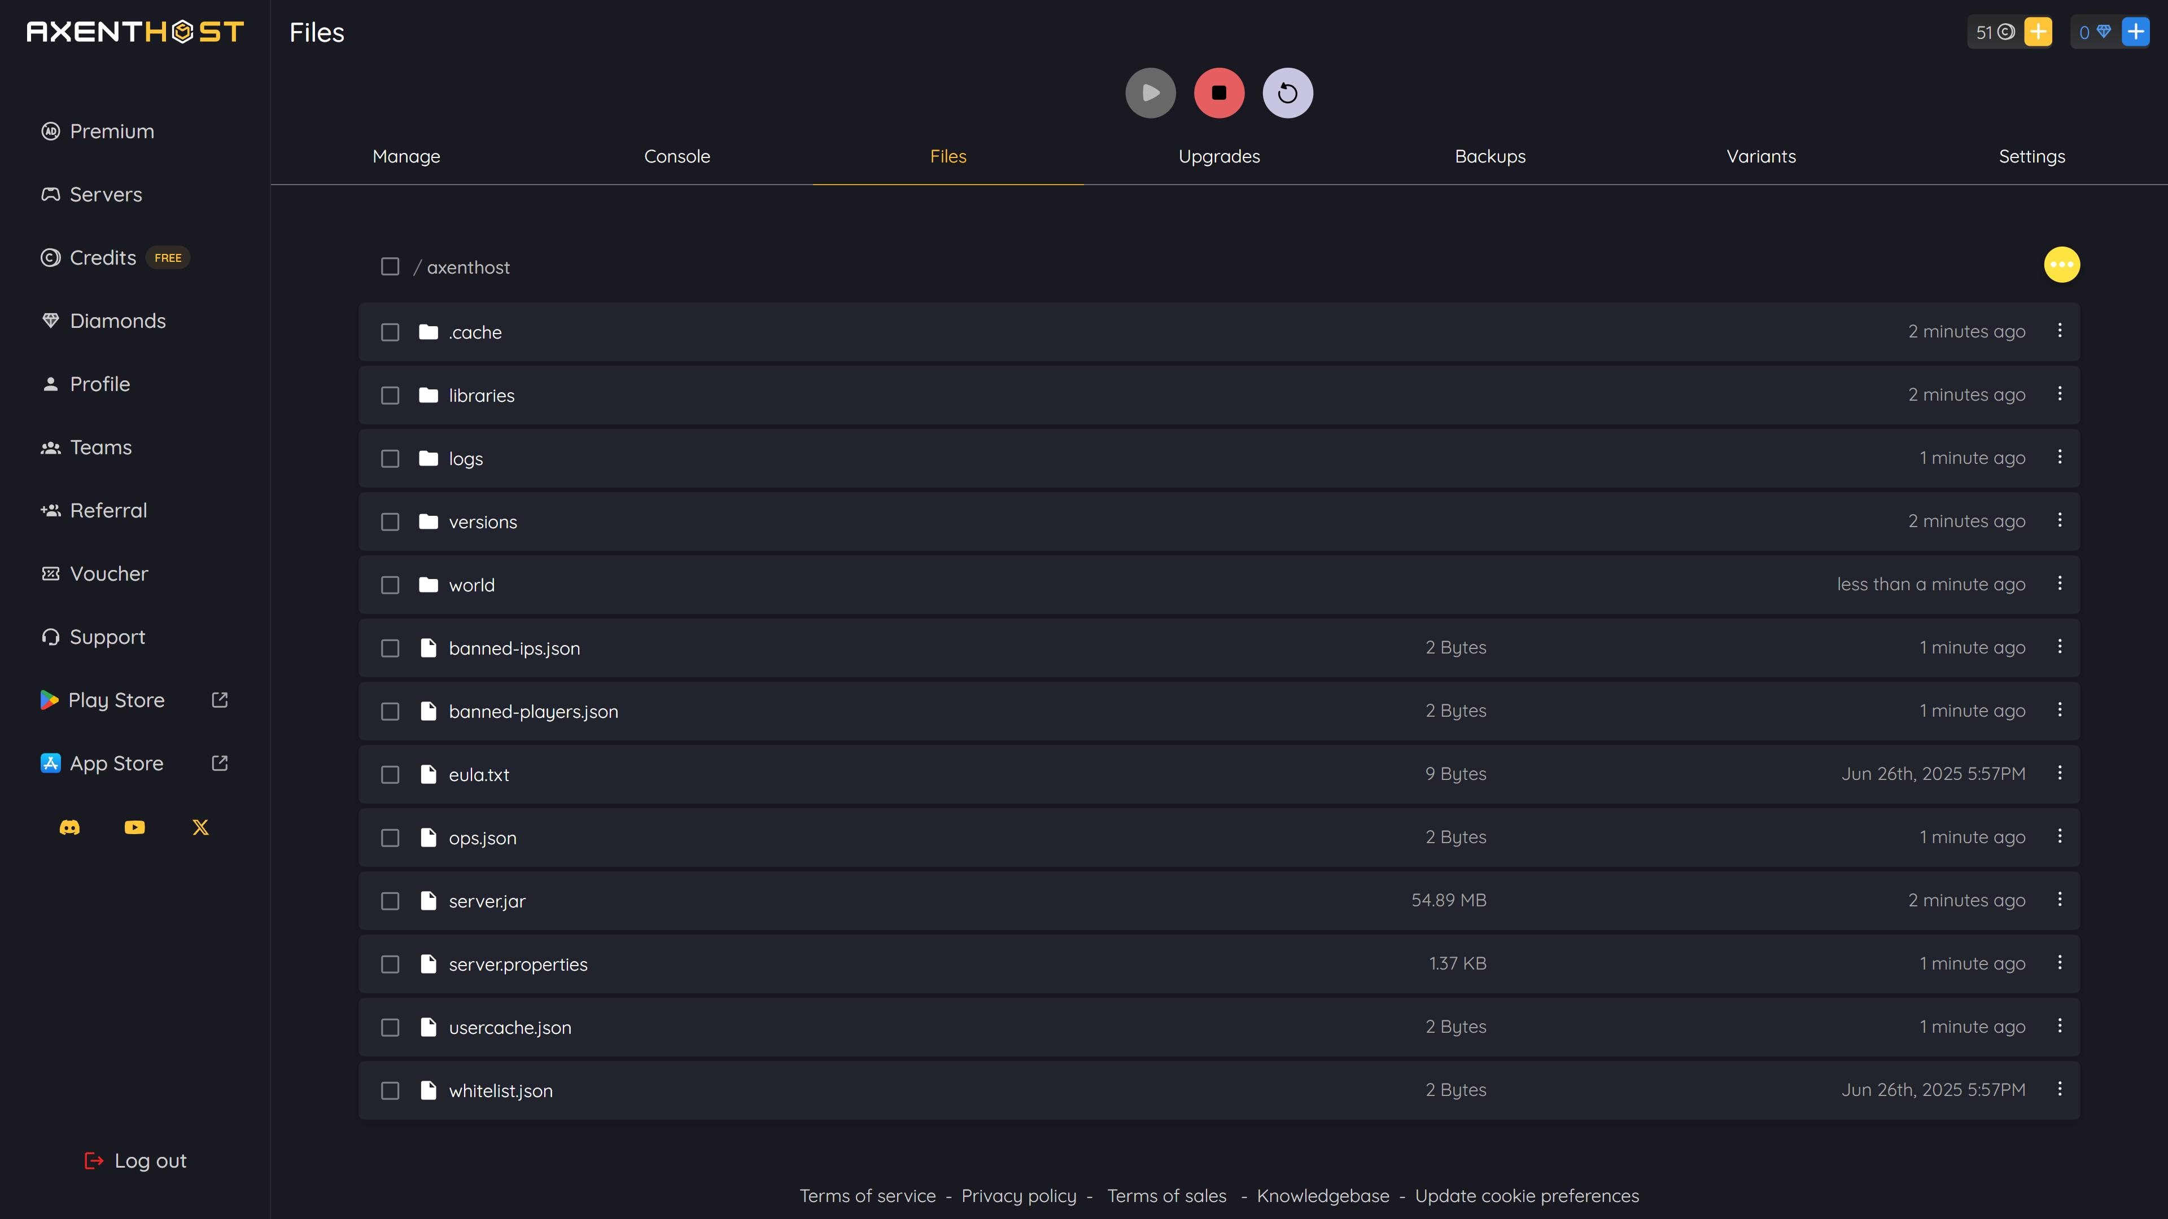Click Update cookie preferences
The width and height of the screenshot is (2168, 1219).
[1527, 1196]
